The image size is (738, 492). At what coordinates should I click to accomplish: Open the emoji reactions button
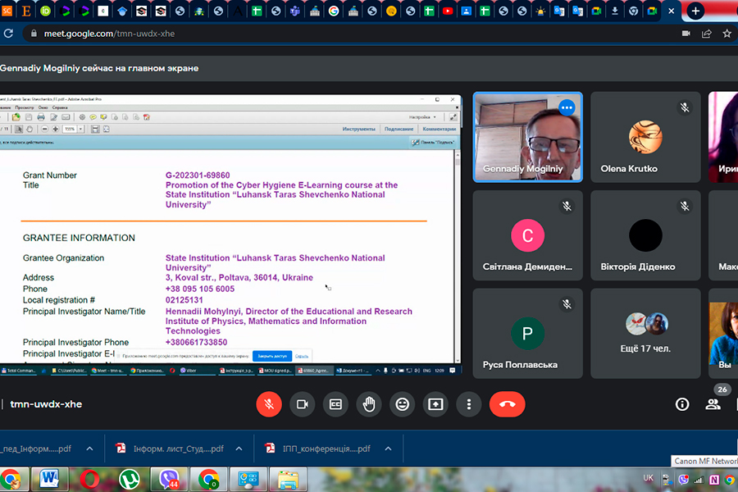click(x=402, y=404)
